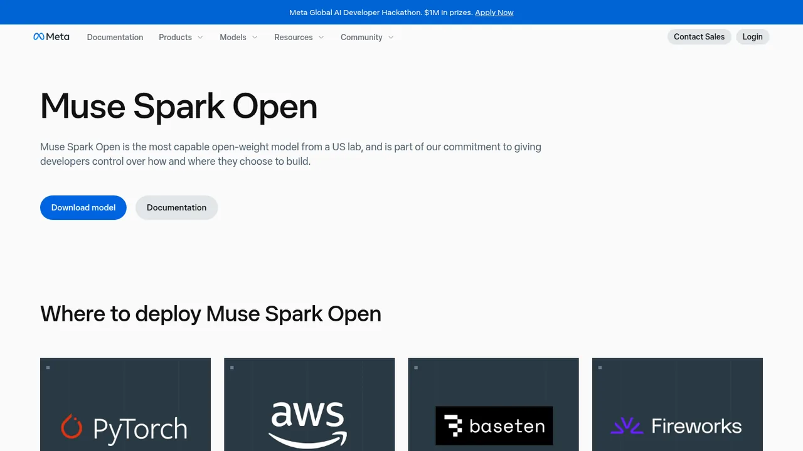Follow the Apply Now hackathon link

pyautogui.click(x=494, y=13)
